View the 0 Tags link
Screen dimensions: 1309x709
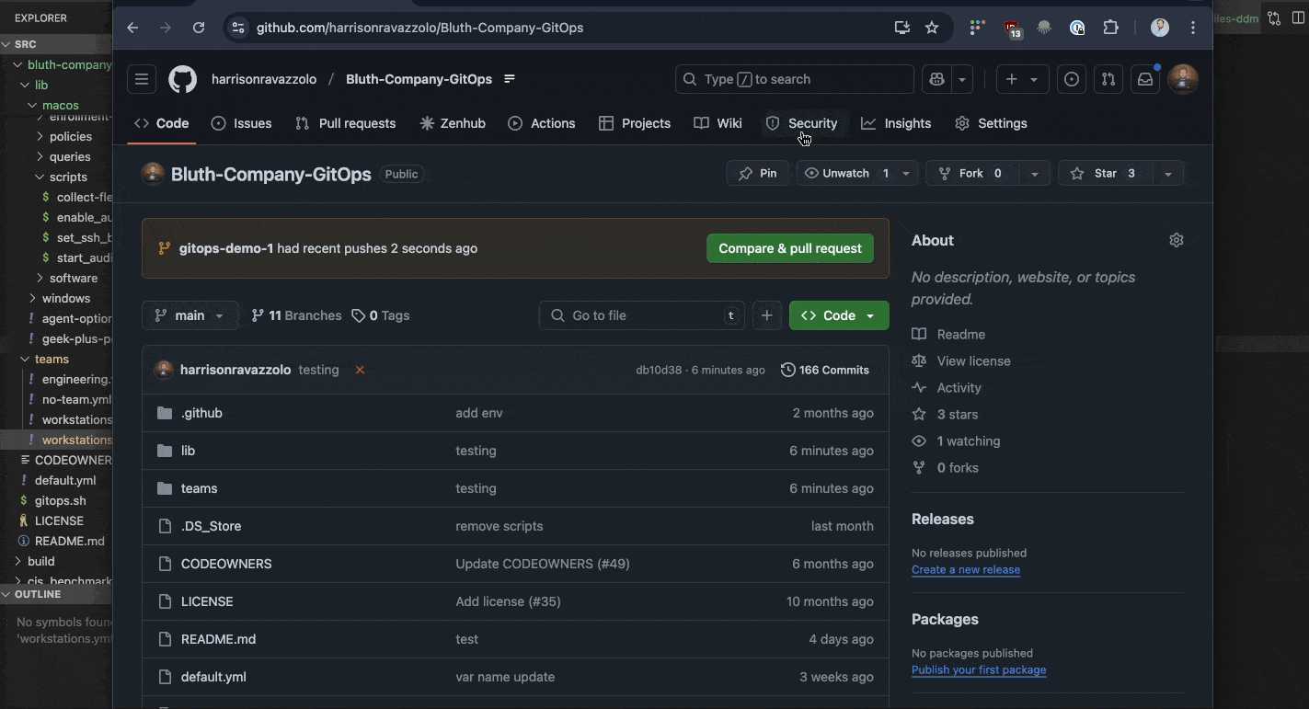tap(381, 315)
